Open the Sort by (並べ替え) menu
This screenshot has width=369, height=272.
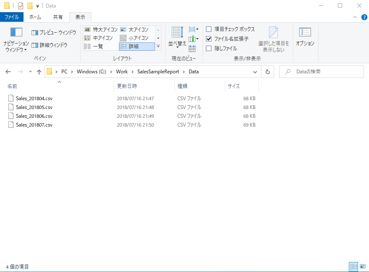[x=177, y=37]
